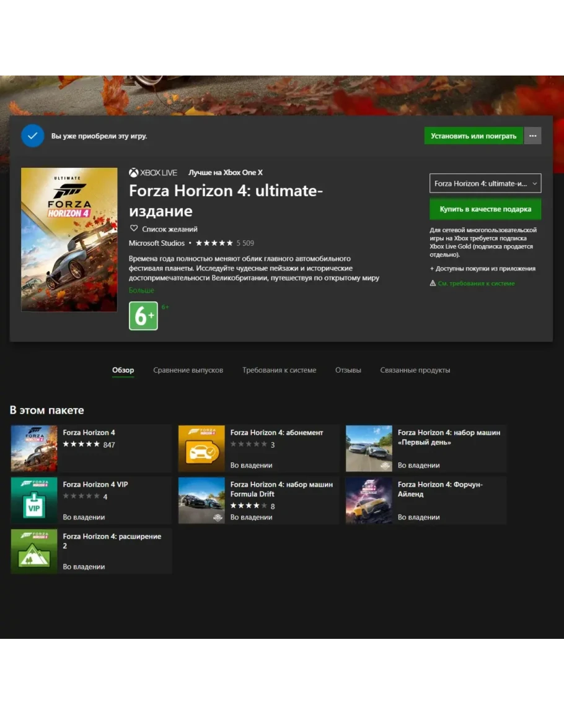Click the Forza Horizon 4 VIP icon
This screenshot has height=715, width=564.
(x=34, y=500)
